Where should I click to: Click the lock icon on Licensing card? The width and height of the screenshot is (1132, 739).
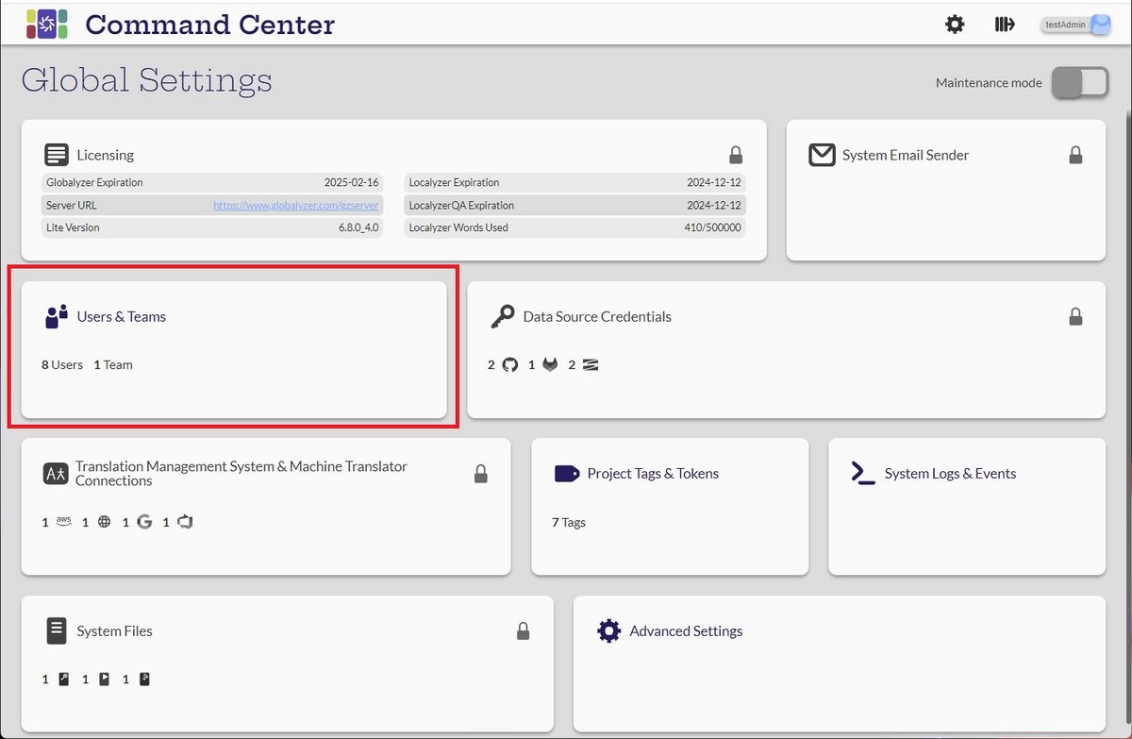736,155
